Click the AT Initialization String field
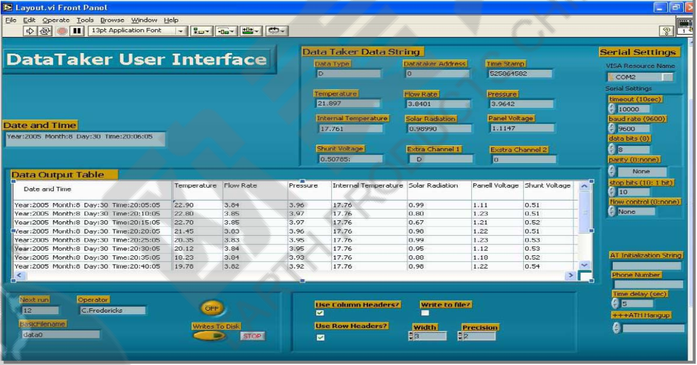 coord(646,266)
